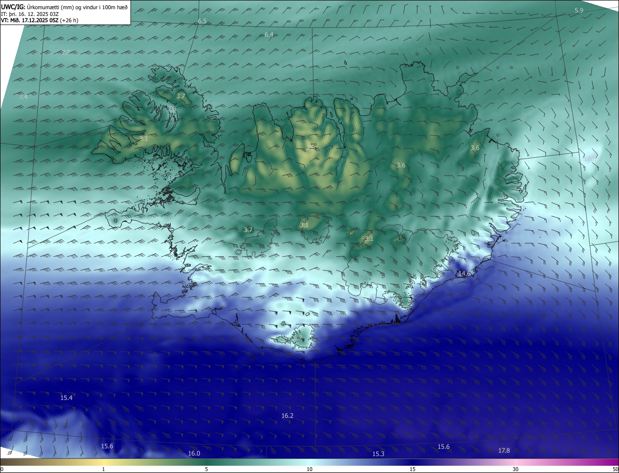Click the 6.5 value label on the map
The width and height of the screenshot is (619, 473).
click(x=202, y=21)
